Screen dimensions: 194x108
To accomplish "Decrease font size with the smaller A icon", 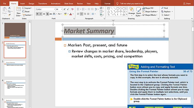I will pos(68,9).
